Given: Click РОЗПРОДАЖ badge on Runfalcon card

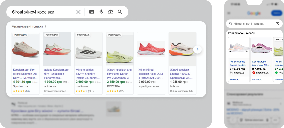Looking at the screenshot, I should pos(52,35).
